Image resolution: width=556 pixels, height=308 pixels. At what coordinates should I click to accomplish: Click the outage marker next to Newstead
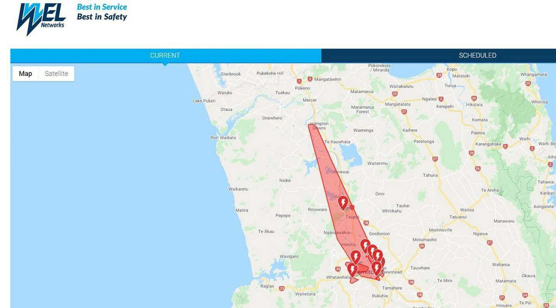click(x=376, y=268)
